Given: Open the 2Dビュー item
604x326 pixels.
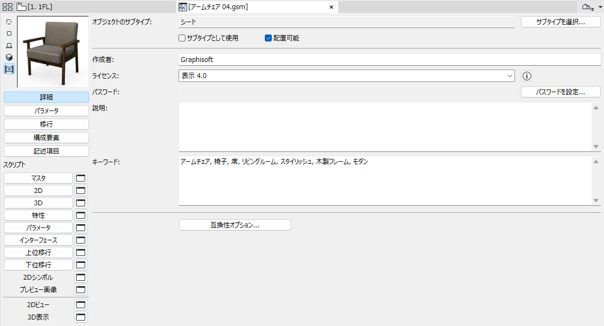Looking at the screenshot, I should [38, 305].
